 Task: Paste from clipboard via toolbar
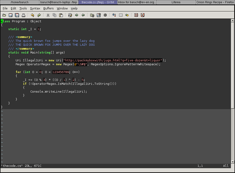(61, 15)
